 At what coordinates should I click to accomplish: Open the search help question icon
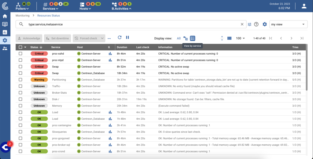click(x=256, y=24)
